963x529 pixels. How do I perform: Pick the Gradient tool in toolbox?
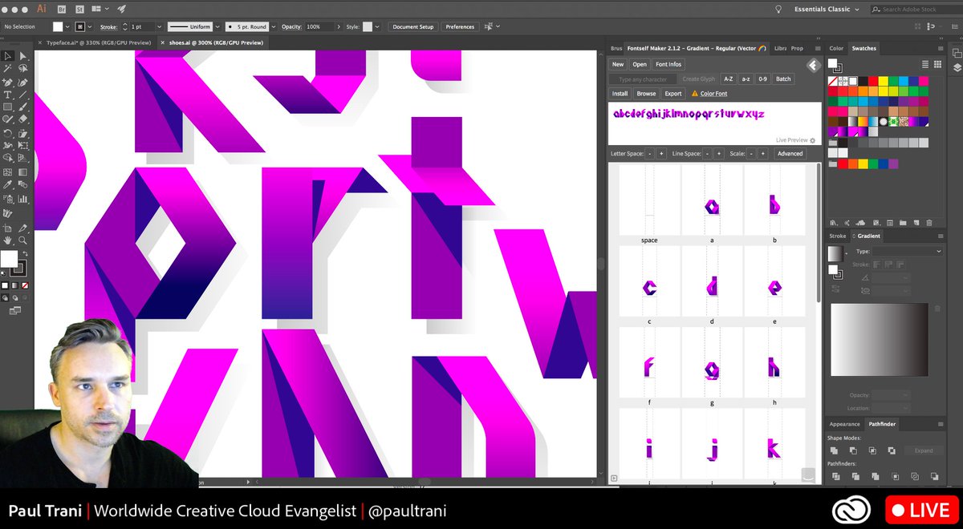click(x=22, y=172)
